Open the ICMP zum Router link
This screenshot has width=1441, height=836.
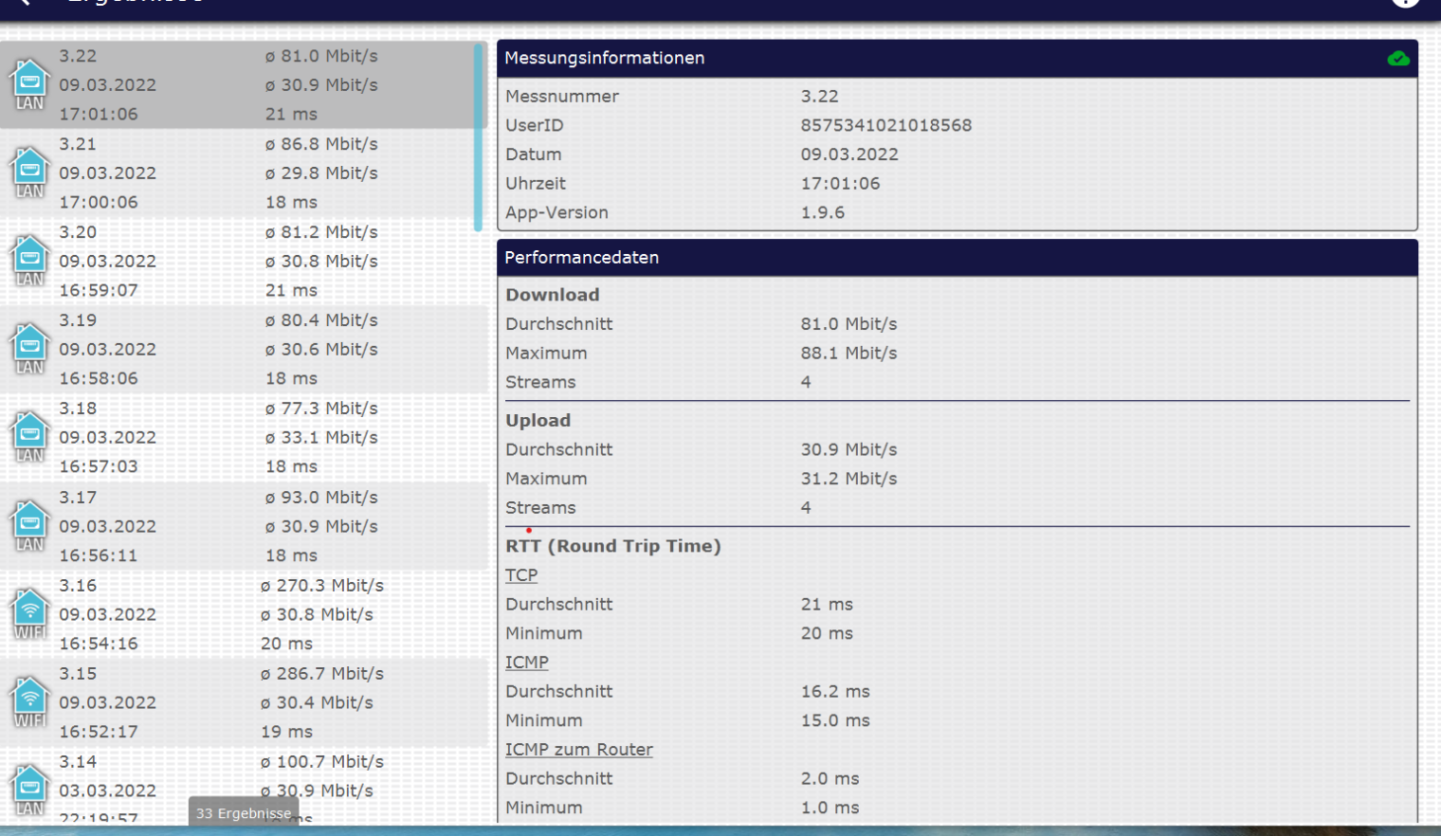tap(578, 750)
